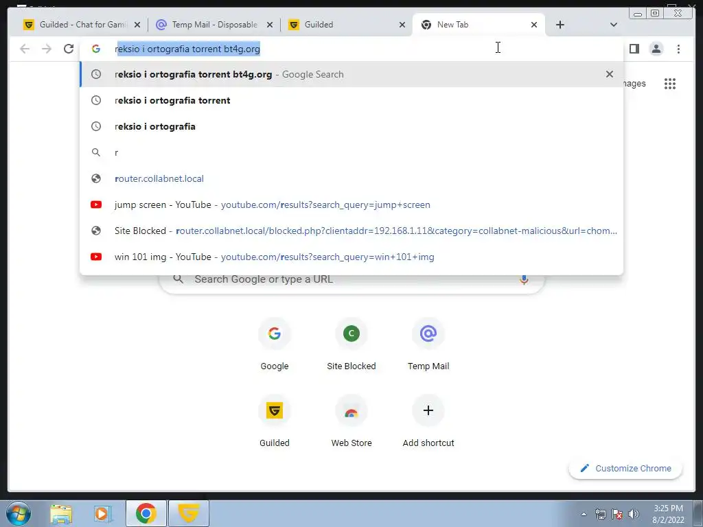Open the side panel icon

(x=634, y=49)
